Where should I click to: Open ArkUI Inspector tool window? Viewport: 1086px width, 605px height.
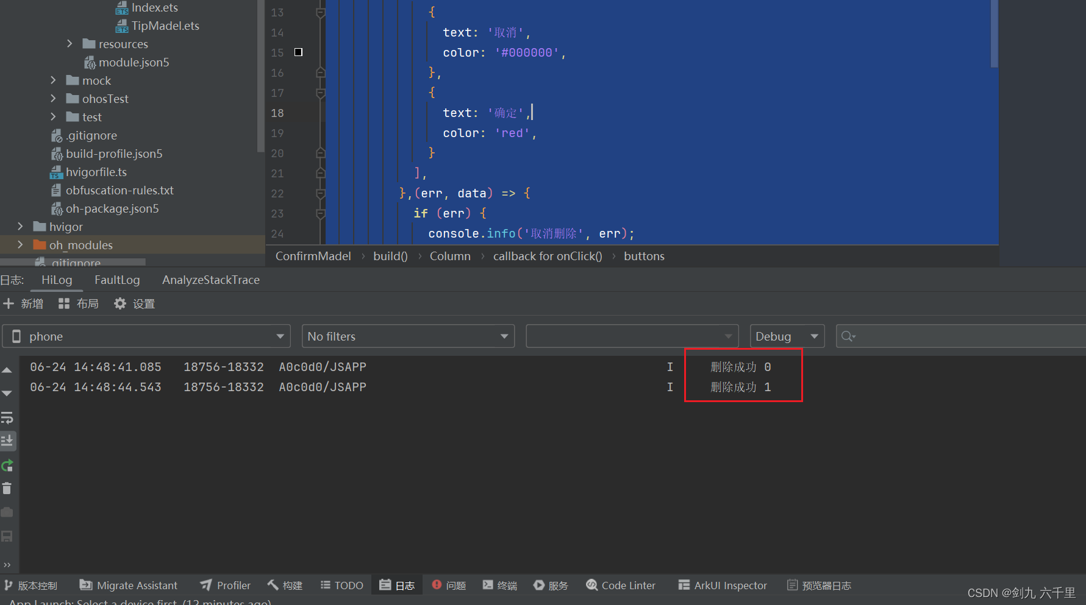(723, 586)
